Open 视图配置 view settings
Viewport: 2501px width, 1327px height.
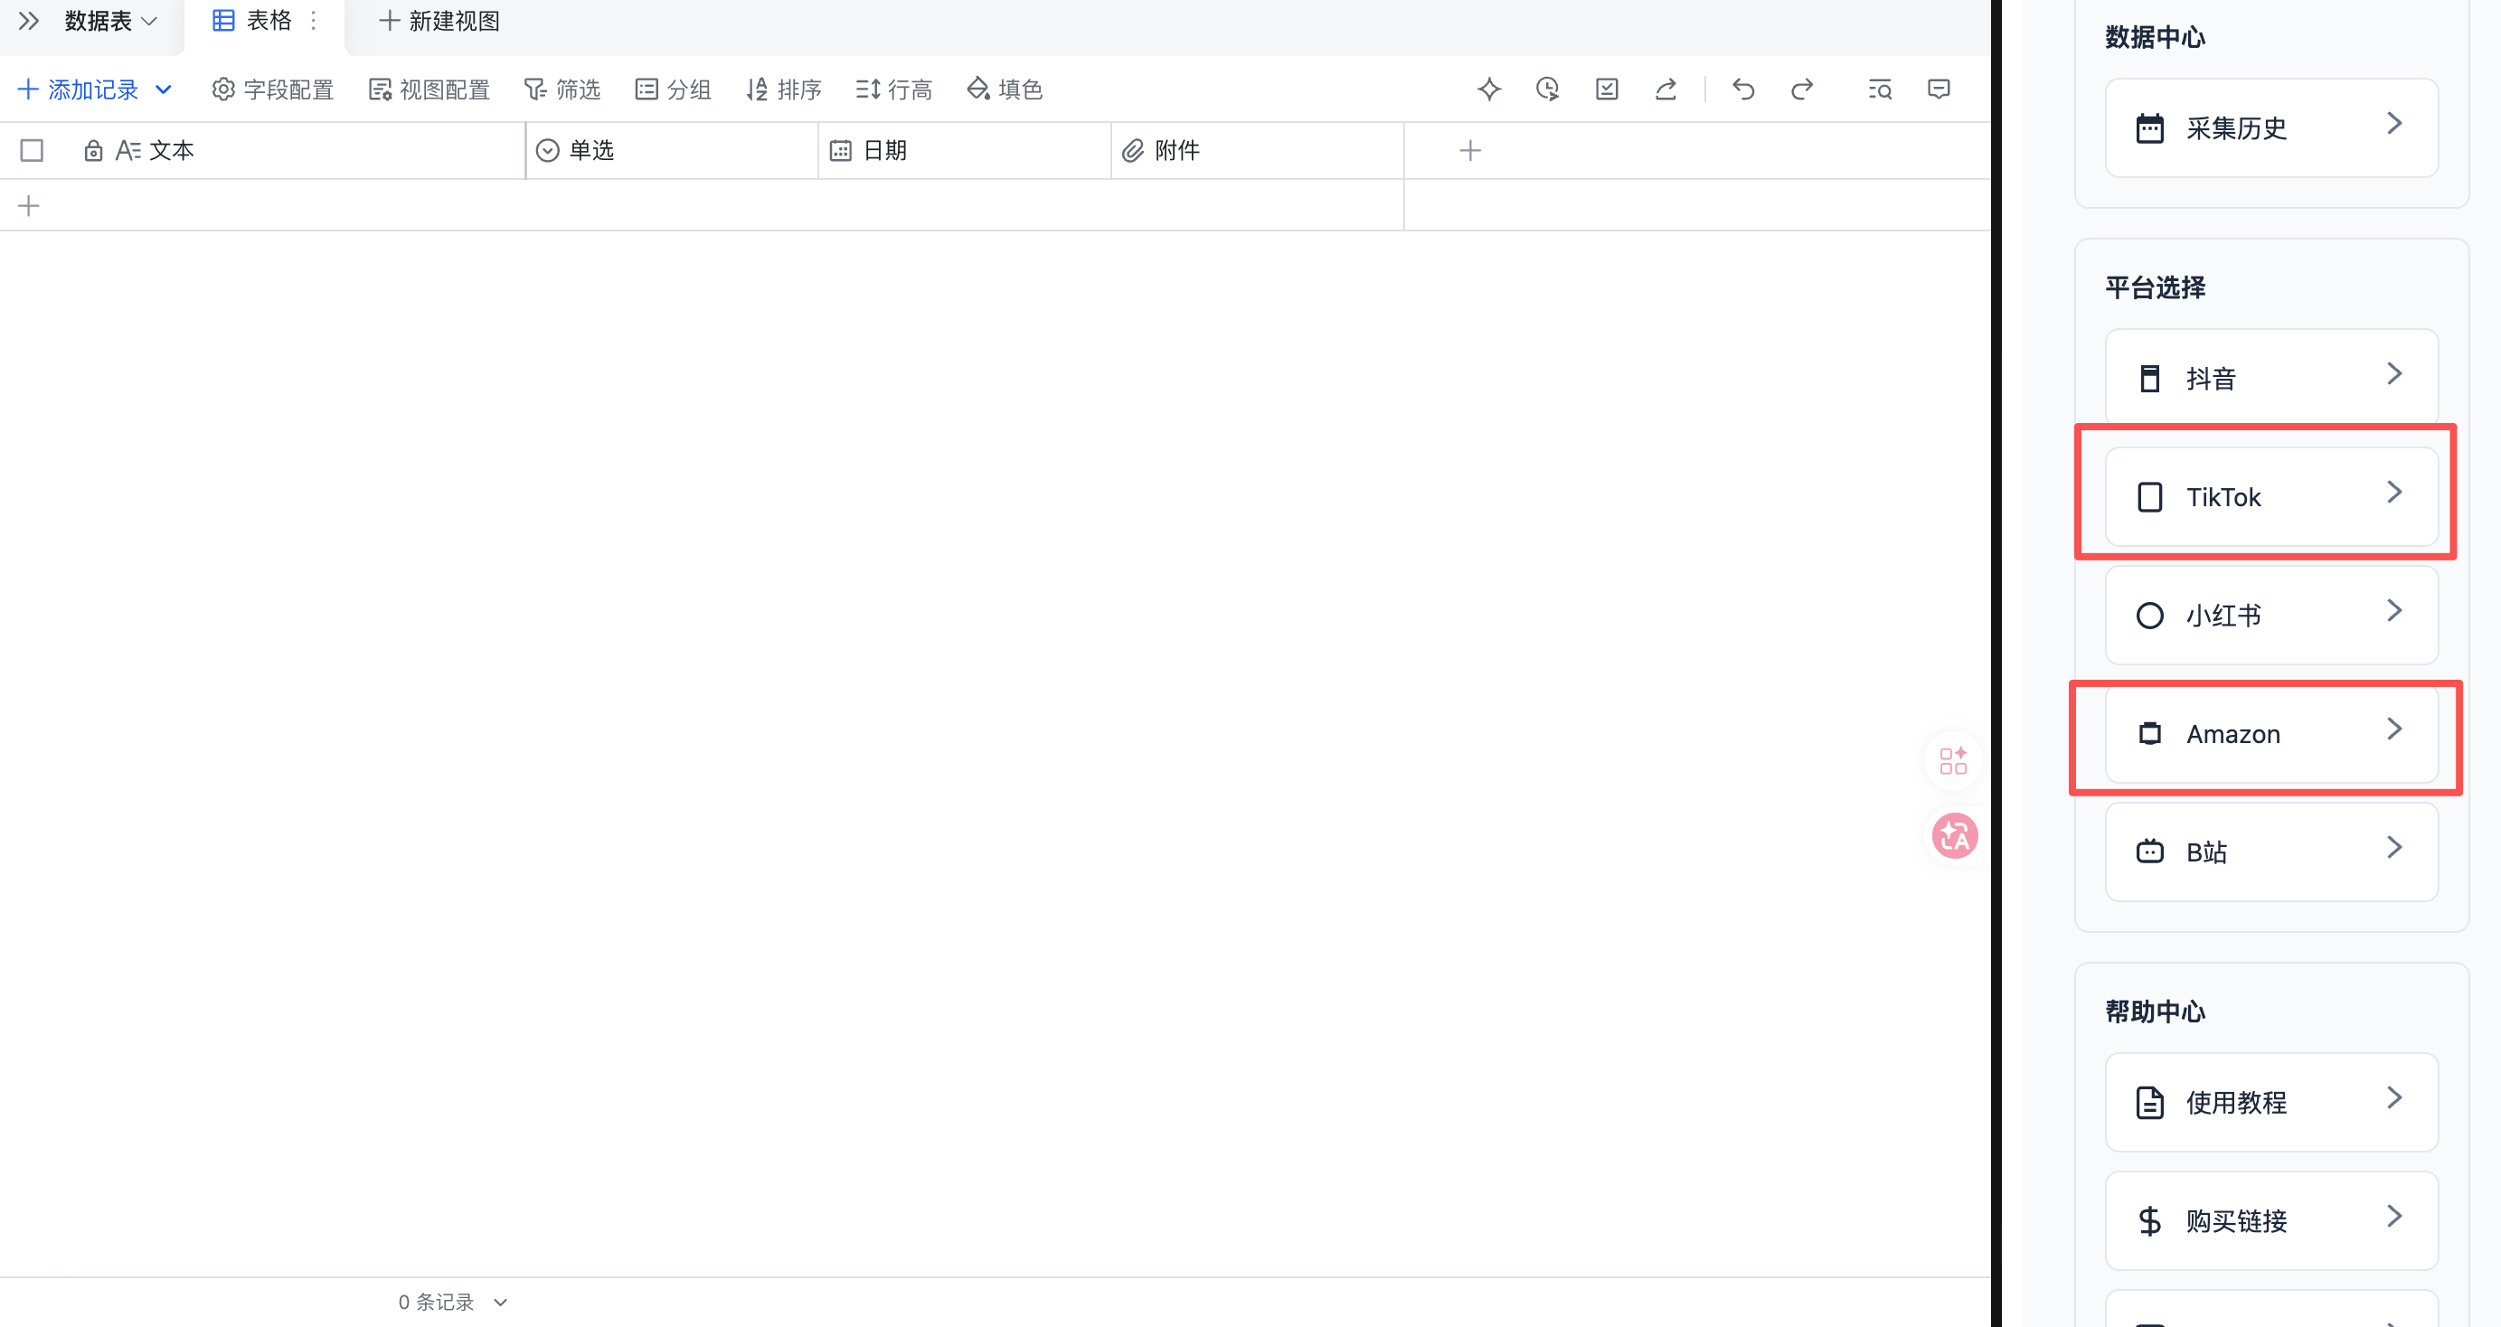tap(429, 90)
